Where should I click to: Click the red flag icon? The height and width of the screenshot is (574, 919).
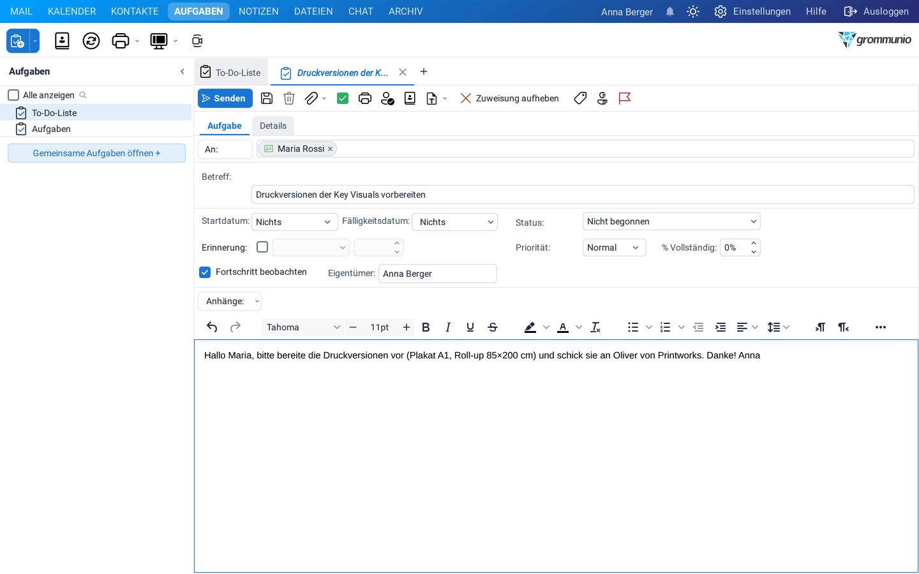click(625, 98)
